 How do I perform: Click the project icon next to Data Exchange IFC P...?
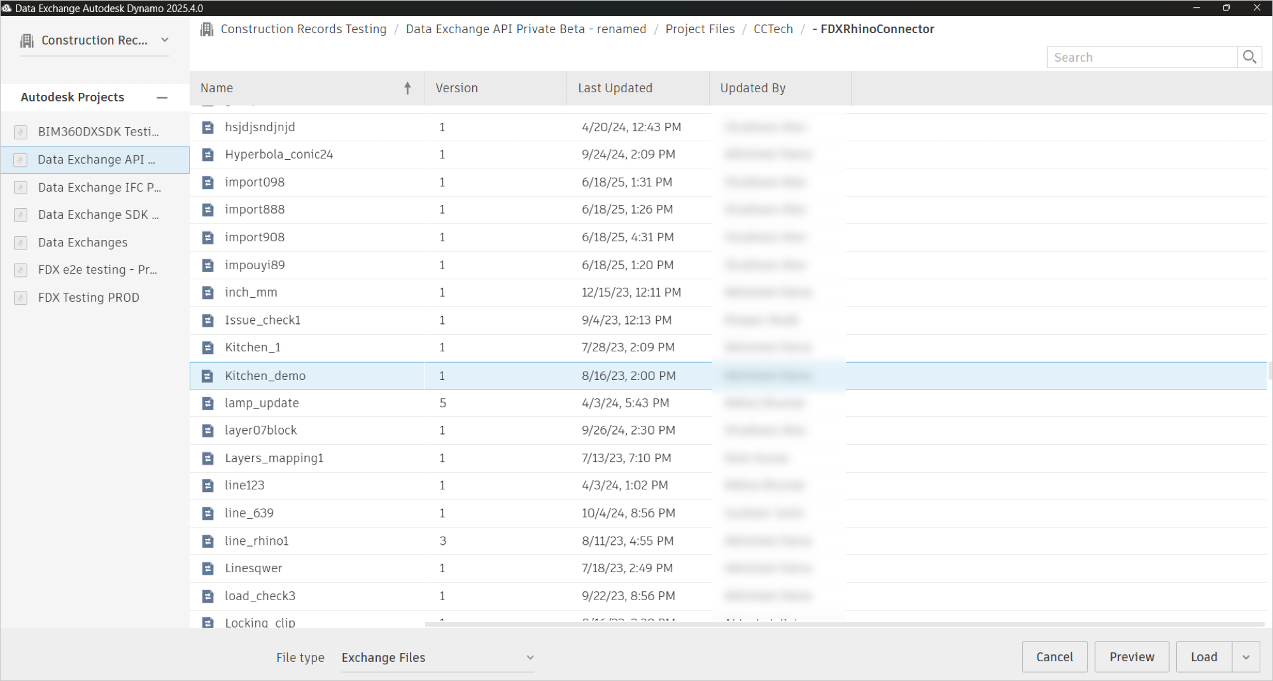[20, 188]
